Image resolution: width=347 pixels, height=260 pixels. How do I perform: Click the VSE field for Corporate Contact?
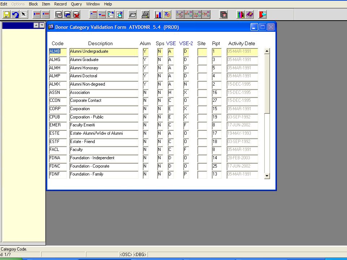point(171,101)
